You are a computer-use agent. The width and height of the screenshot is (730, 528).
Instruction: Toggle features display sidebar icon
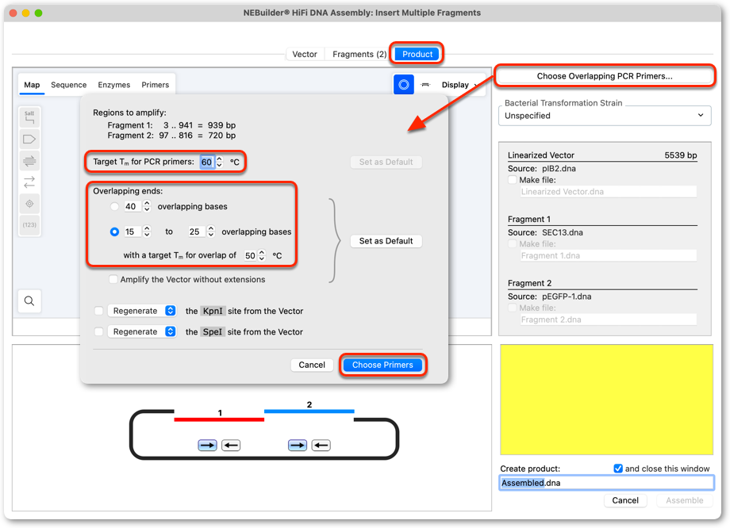29,139
